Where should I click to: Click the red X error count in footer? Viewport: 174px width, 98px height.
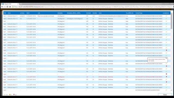(x=14, y=94)
